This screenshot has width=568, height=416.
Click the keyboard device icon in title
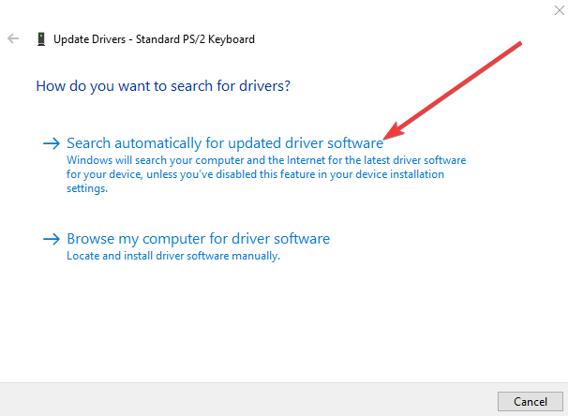(x=41, y=39)
